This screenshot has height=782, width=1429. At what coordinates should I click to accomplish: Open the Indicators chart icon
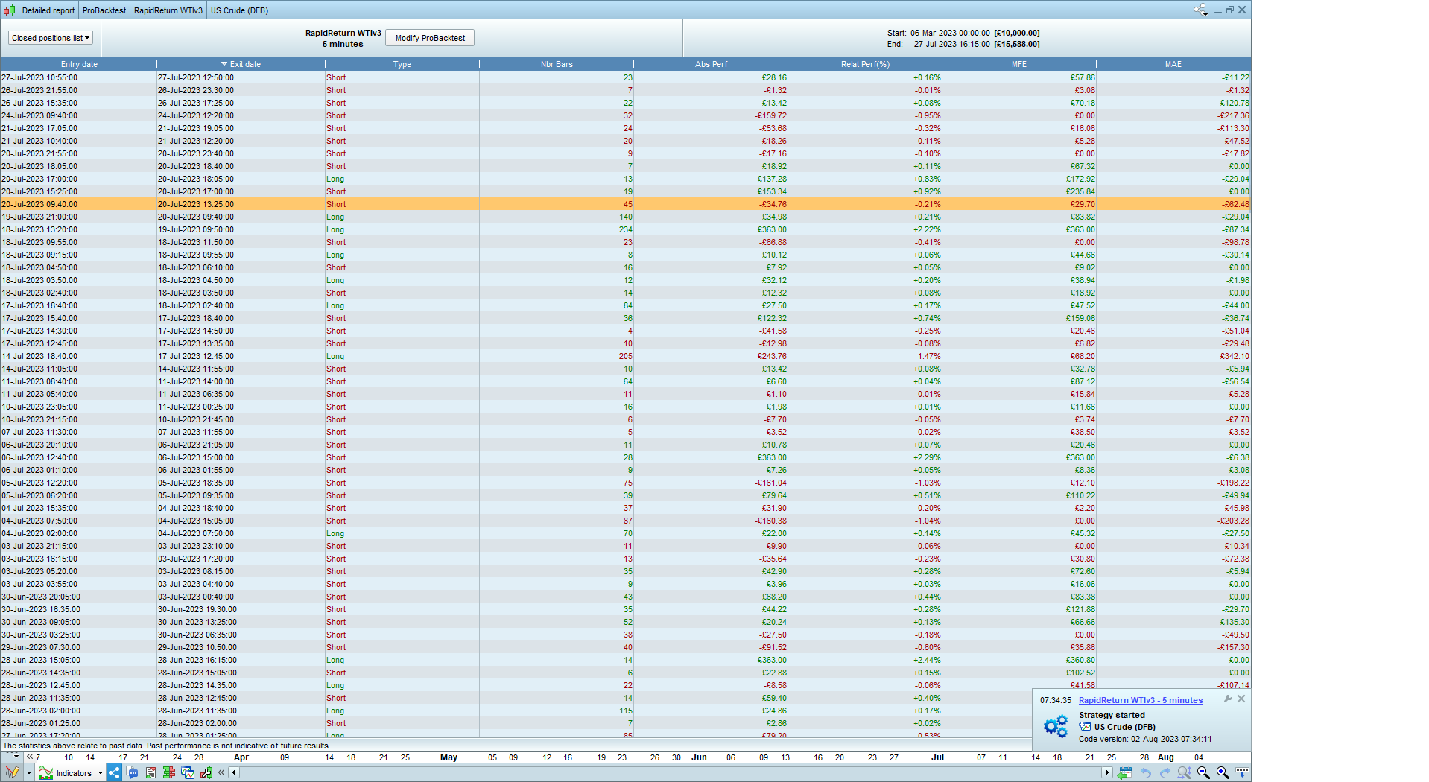(x=46, y=772)
